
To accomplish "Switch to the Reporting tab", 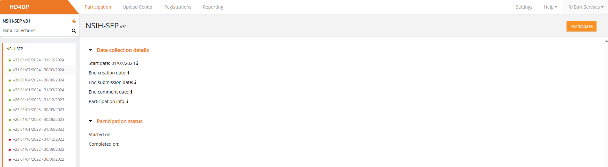I will (213, 7).
